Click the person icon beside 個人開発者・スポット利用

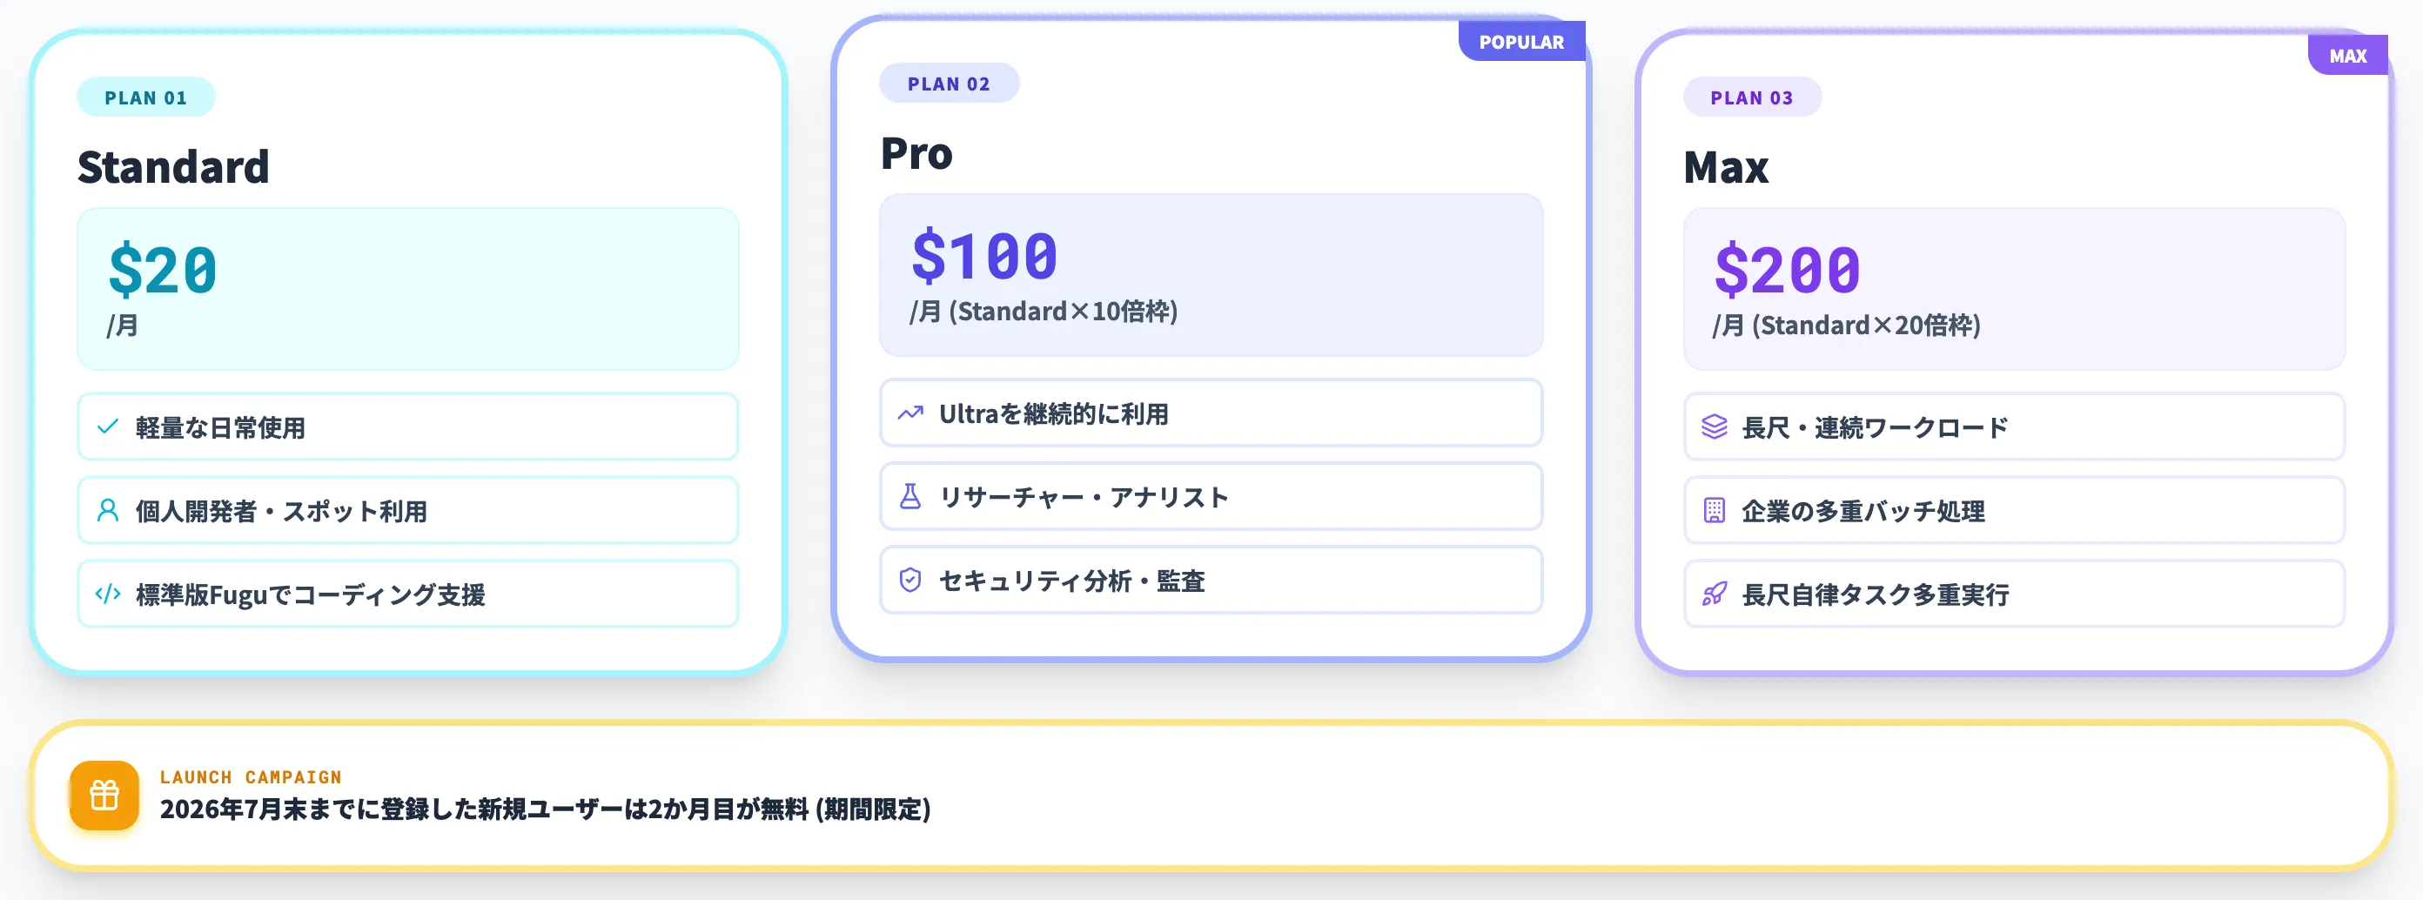tap(108, 511)
